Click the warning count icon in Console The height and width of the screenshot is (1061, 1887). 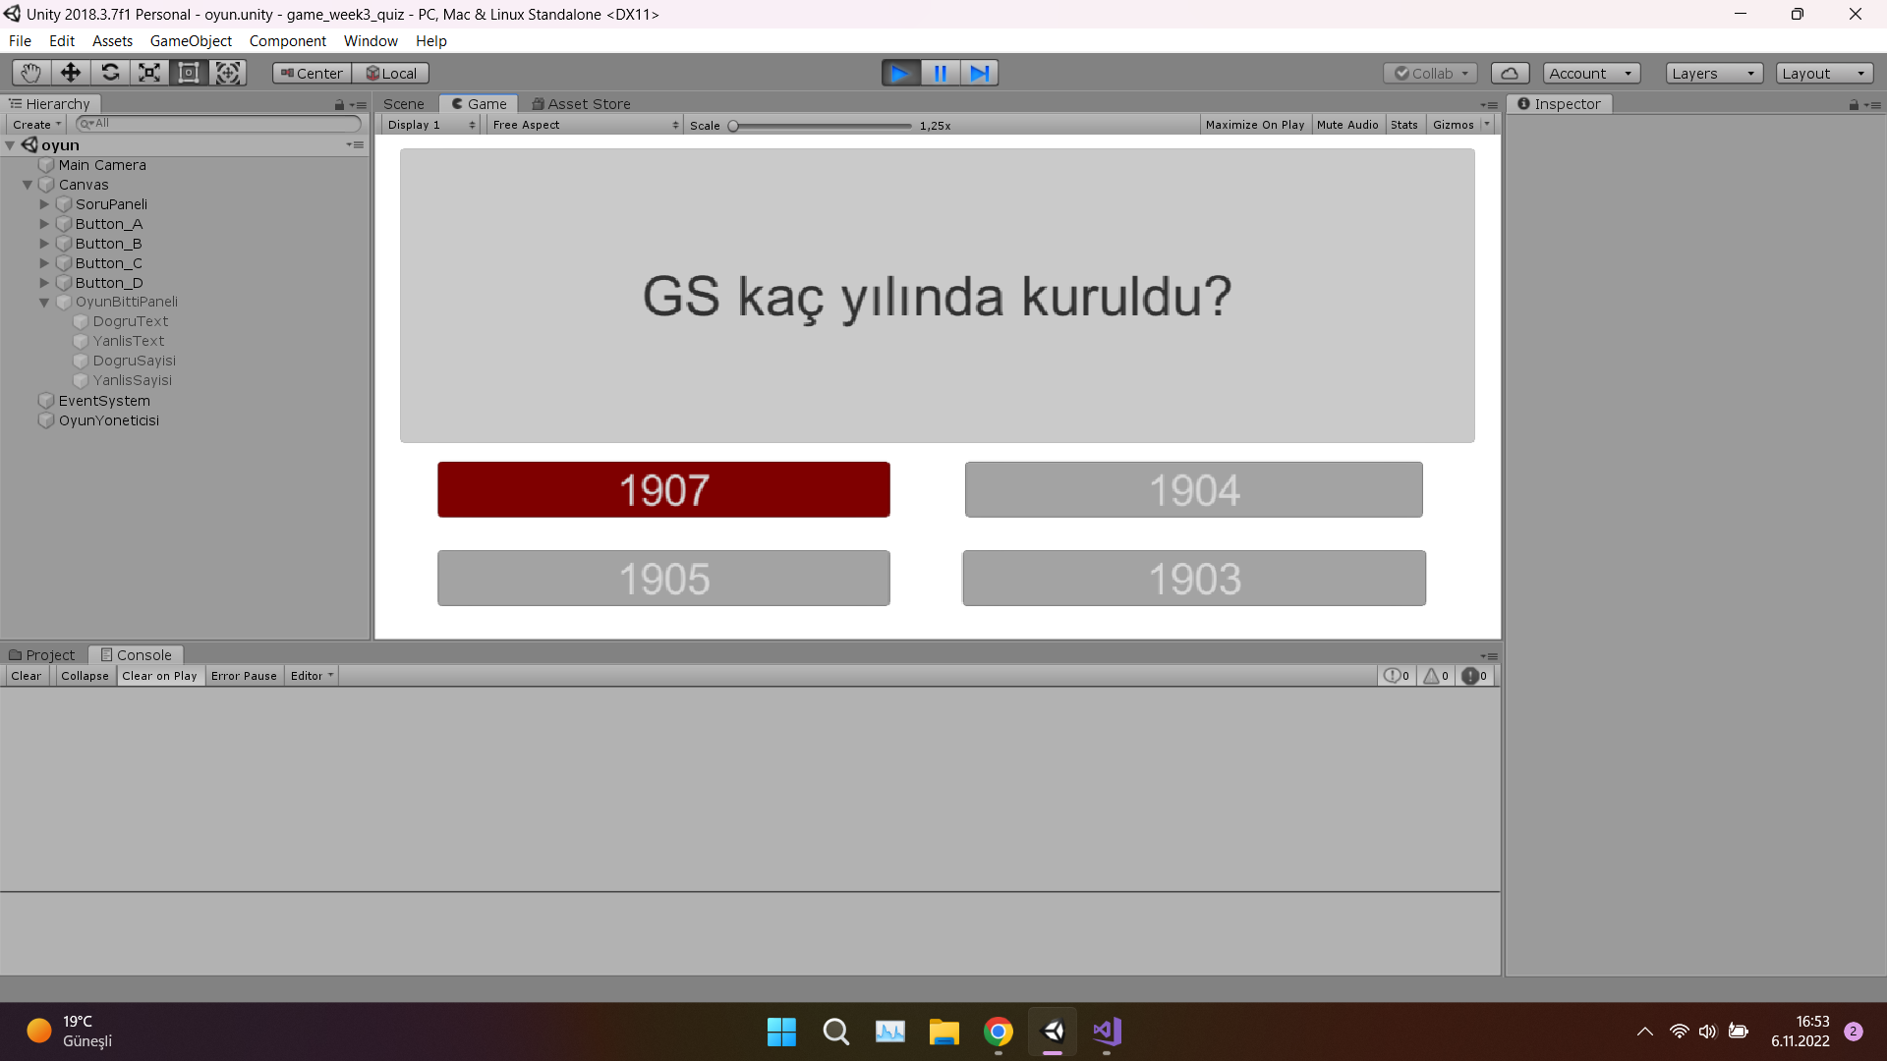(1434, 675)
